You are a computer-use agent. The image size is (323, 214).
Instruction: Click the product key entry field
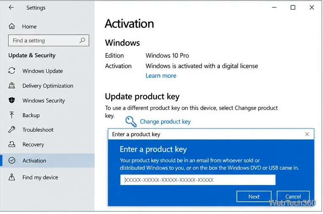(x=198, y=180)
